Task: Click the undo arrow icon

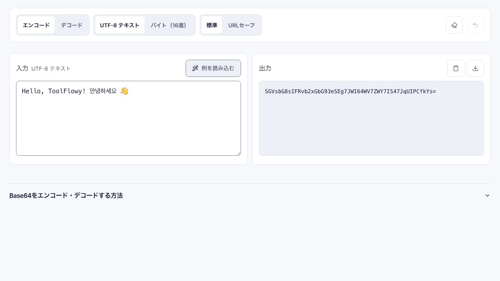Action: (x=475, y=25)
